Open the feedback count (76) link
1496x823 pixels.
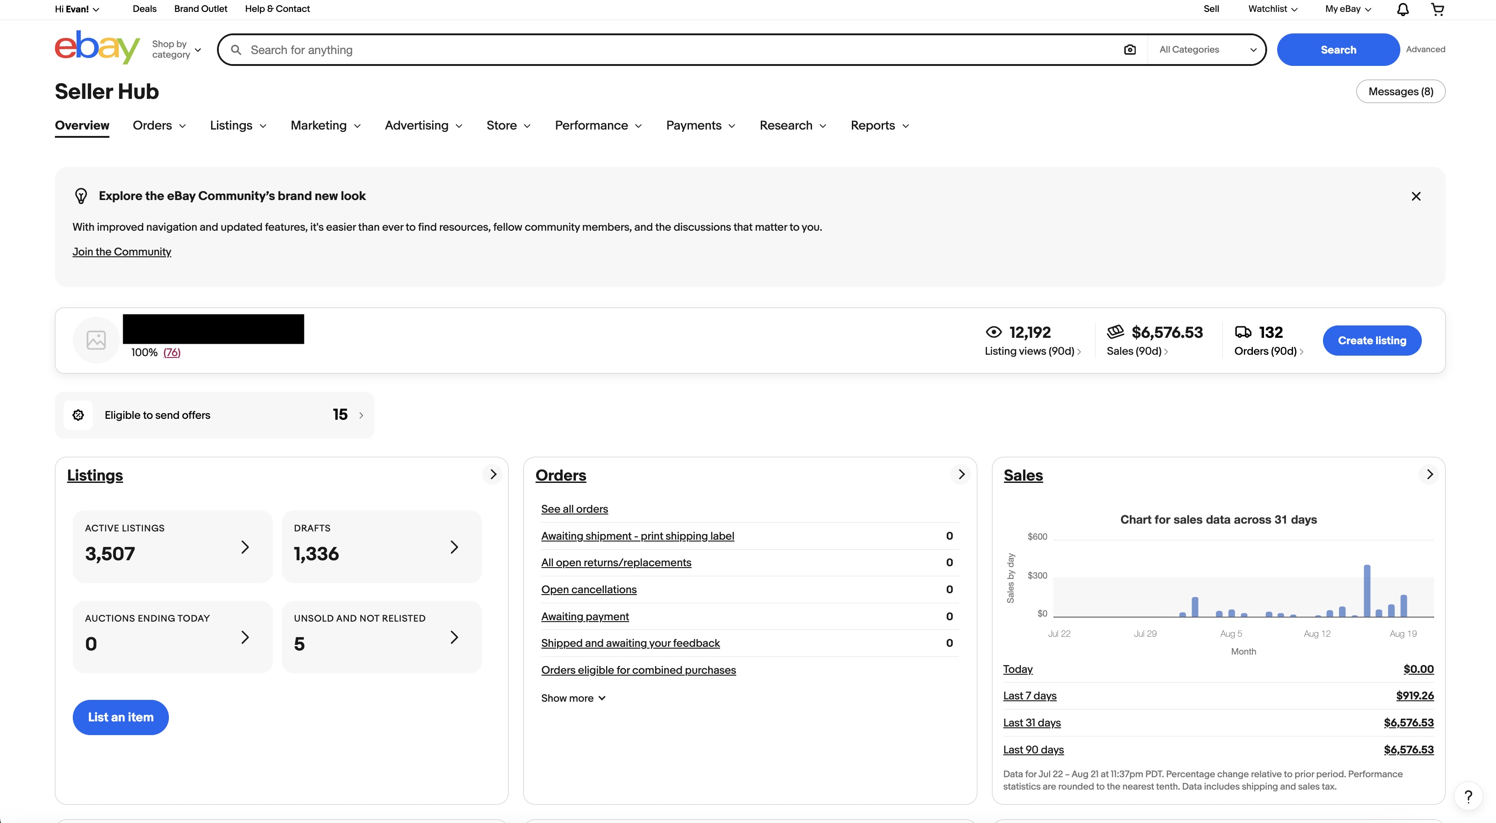click(172, 352)
